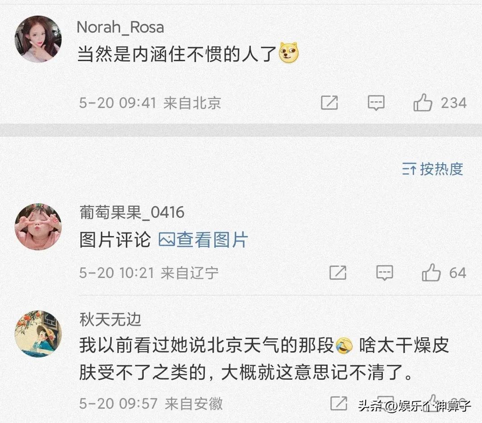Open Norah_Rosa's profile avatar
This screenshot has width=482, height=423.
pyautogui.click(x=38, y=39)
